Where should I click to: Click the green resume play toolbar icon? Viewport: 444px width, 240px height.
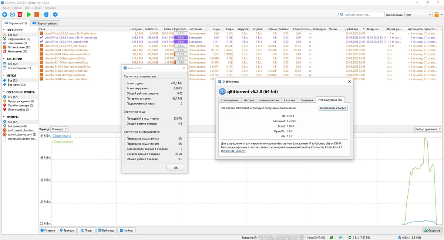click(x=29, y=14)
